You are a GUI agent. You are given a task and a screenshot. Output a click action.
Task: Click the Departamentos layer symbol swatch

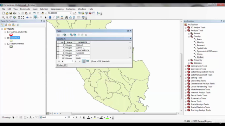click(11, 47)
